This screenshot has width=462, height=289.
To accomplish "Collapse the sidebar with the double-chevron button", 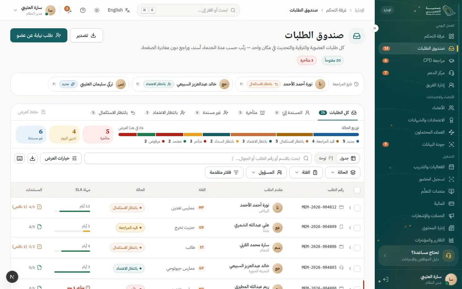I will pyautogui.click(x=375, y=28).
